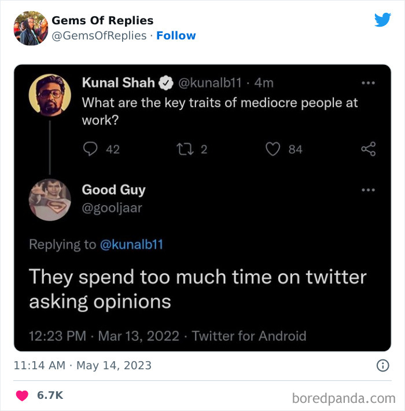Click the Good Guy display name
This screenshot has width=405, height=411.
(x=113, y=190)
